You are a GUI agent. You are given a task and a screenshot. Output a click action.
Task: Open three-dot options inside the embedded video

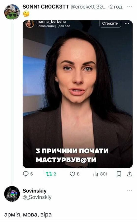pyautogui.click(x=127, y=23)
